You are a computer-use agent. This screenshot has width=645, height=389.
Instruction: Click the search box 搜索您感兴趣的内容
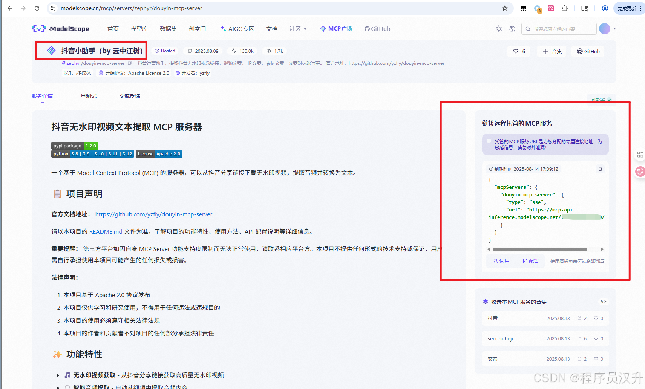pyautogui.click(x=559, y=29)
